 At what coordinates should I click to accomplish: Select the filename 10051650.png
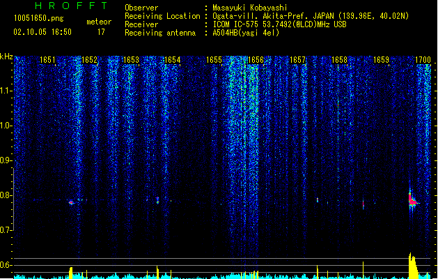(38, 18)
